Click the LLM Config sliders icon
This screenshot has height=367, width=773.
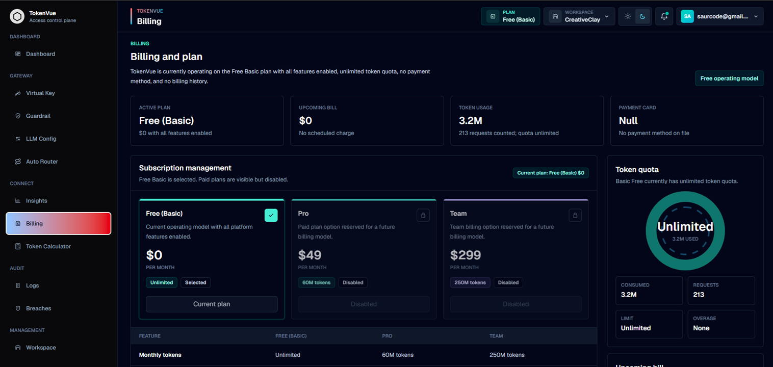(x=18, y=139)
